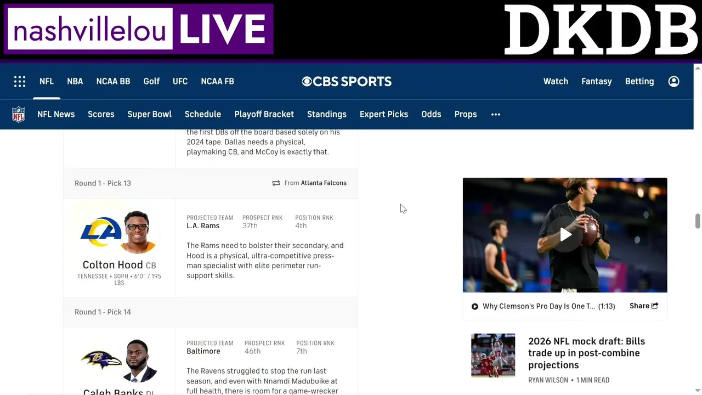Image resolution: width=702 pixels, height=395 pixels.
Task: Select the NBA tab
Action: [75, 81]
